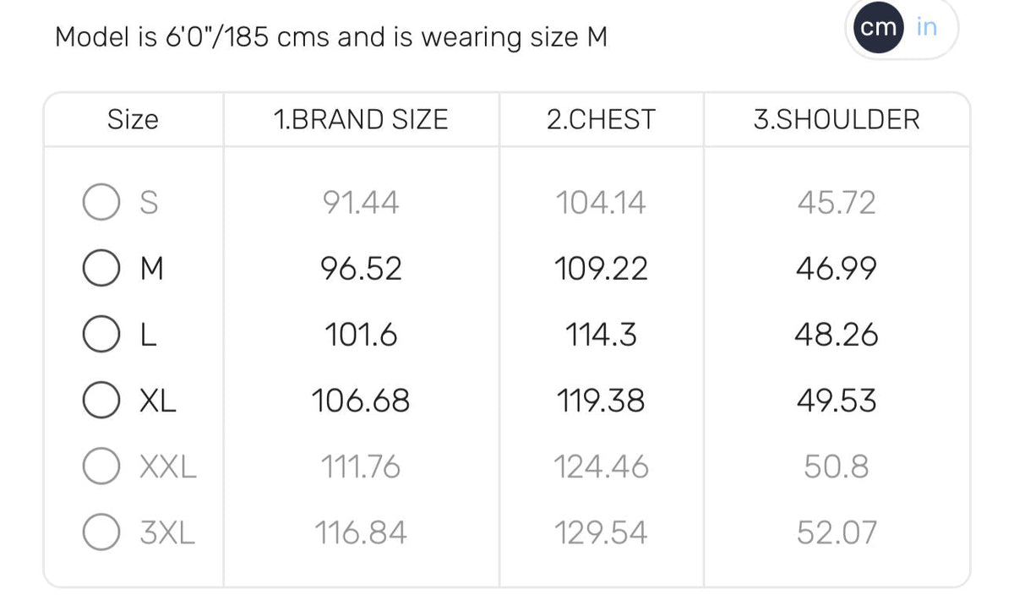The image size is (1014, 606).
Task: Pick the XL size radio button
Action: click(101, 400)
